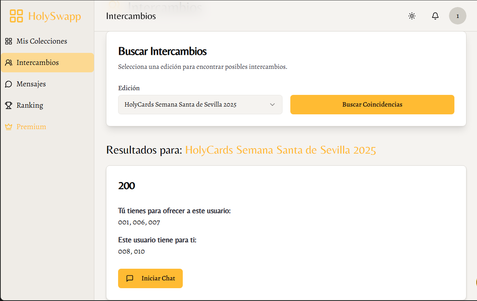The width and height of the screenshot is (477, 301).
Task: Click the Intercambios users icon in sidebar
Action: tap(8, 62)
